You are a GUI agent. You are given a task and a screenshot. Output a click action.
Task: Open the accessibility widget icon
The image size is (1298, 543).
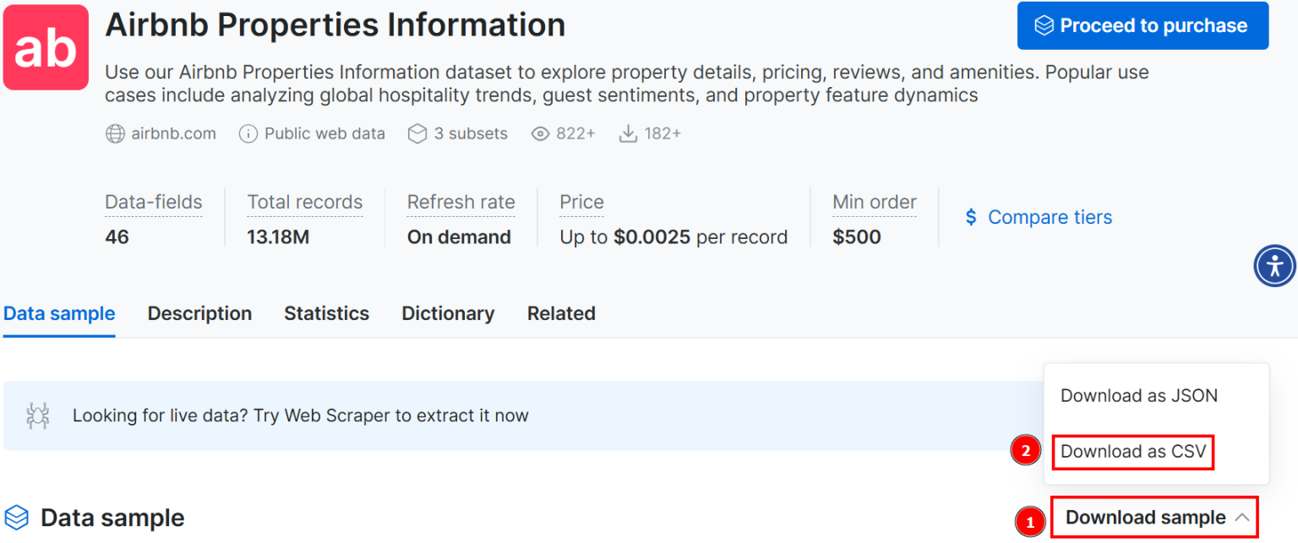click(x=1274, y=267)
